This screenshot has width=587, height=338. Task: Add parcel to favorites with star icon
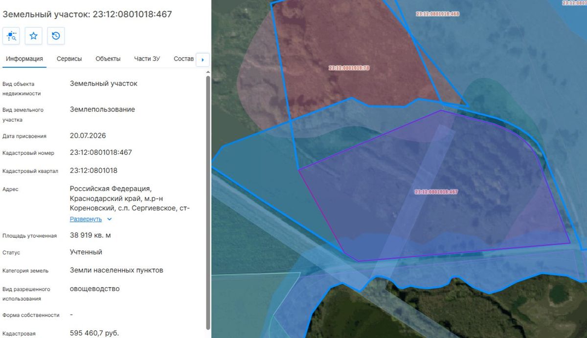tap(34, 36)
